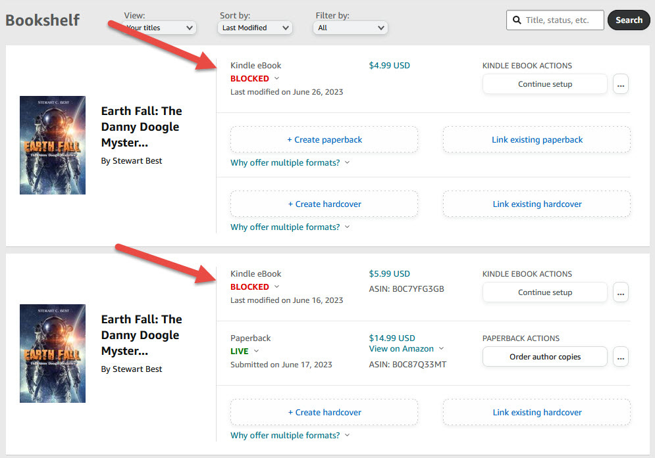Screen dimensions: 655x458
Task: Continue setup for the $4.99 Kindle eBook
Action: (544, 84)
